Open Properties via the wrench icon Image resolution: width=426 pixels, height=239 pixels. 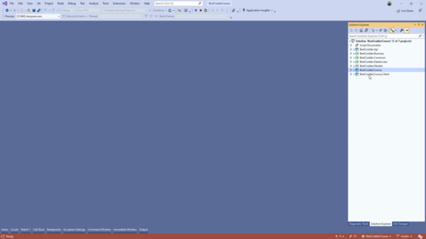pyautogui.click(x=401, y=31)
